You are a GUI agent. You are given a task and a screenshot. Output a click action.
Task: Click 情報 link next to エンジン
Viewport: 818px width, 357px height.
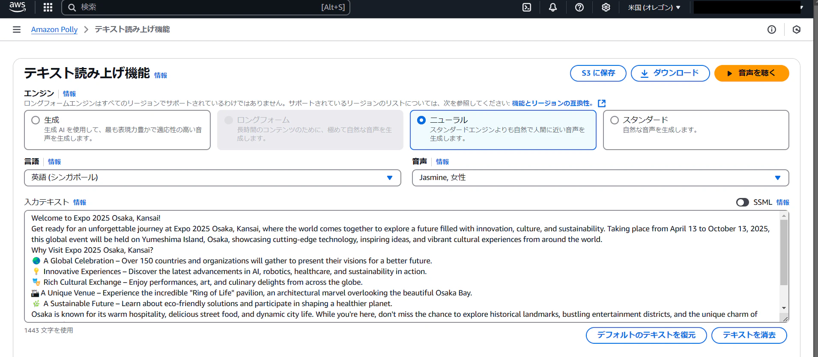[69, 94]
